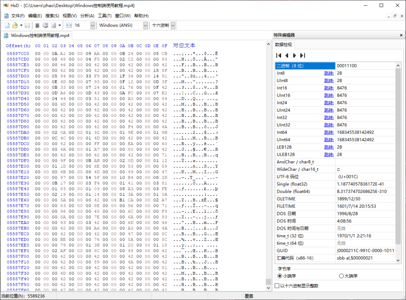406x300 pixels.
Task: Open the offset base dropdown showing hexadecimal
Action: pyautogui.click(x=173, y=25)
